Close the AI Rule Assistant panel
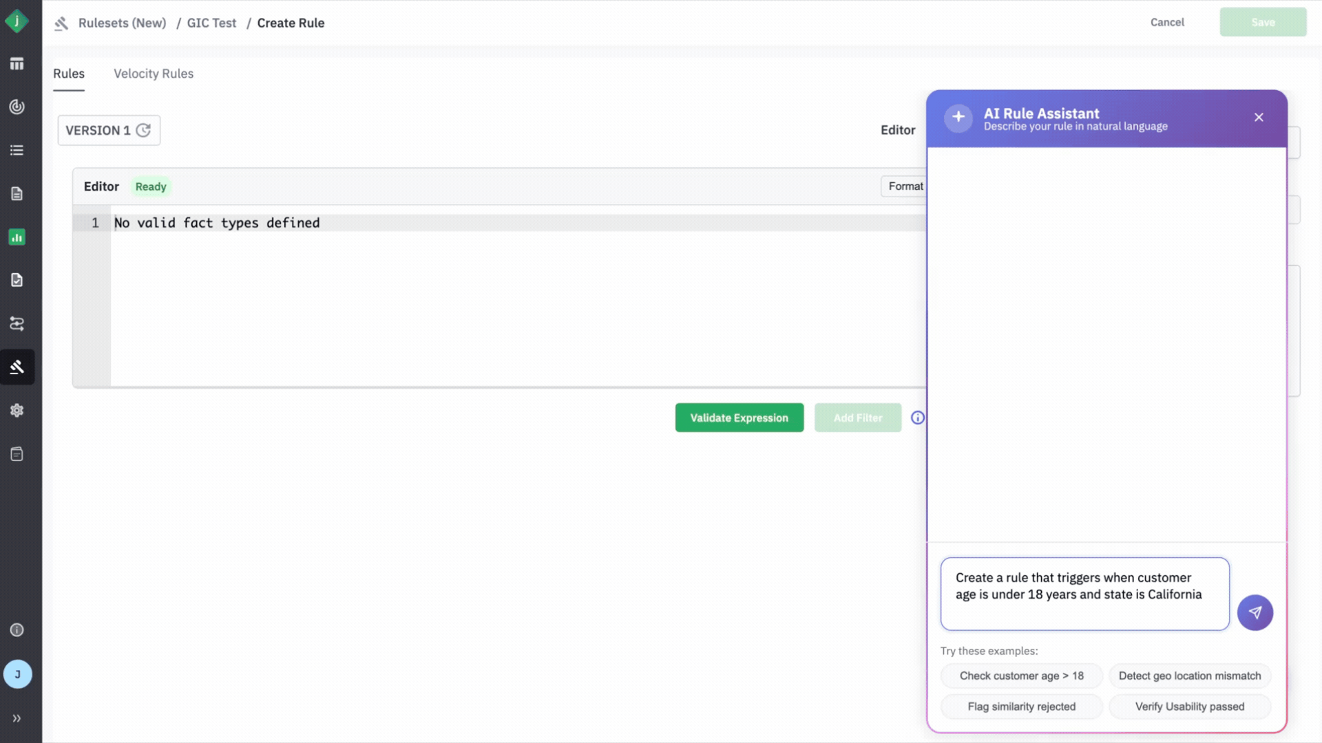 point(1259,118)
